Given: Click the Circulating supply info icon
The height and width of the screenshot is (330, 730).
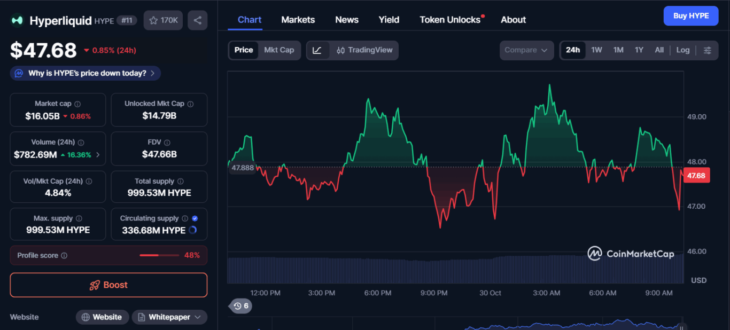Looking at the screenshot, I should click(x=185, y=218).
